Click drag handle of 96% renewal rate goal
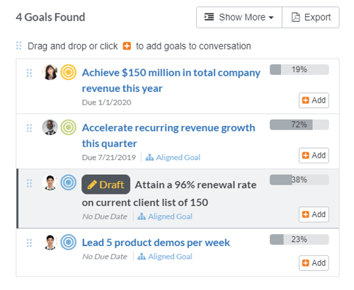The height and width of the screenshot is (290, 354). pyautogui.click(x=29, y=183)
